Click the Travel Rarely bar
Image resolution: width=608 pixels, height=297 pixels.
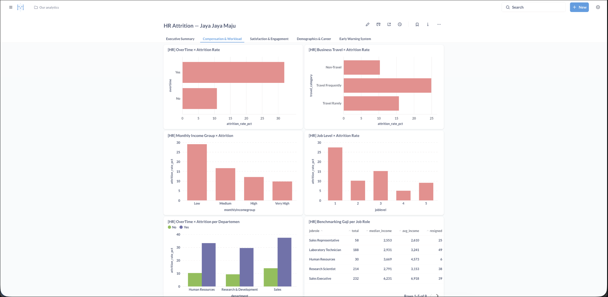(371, 104)
